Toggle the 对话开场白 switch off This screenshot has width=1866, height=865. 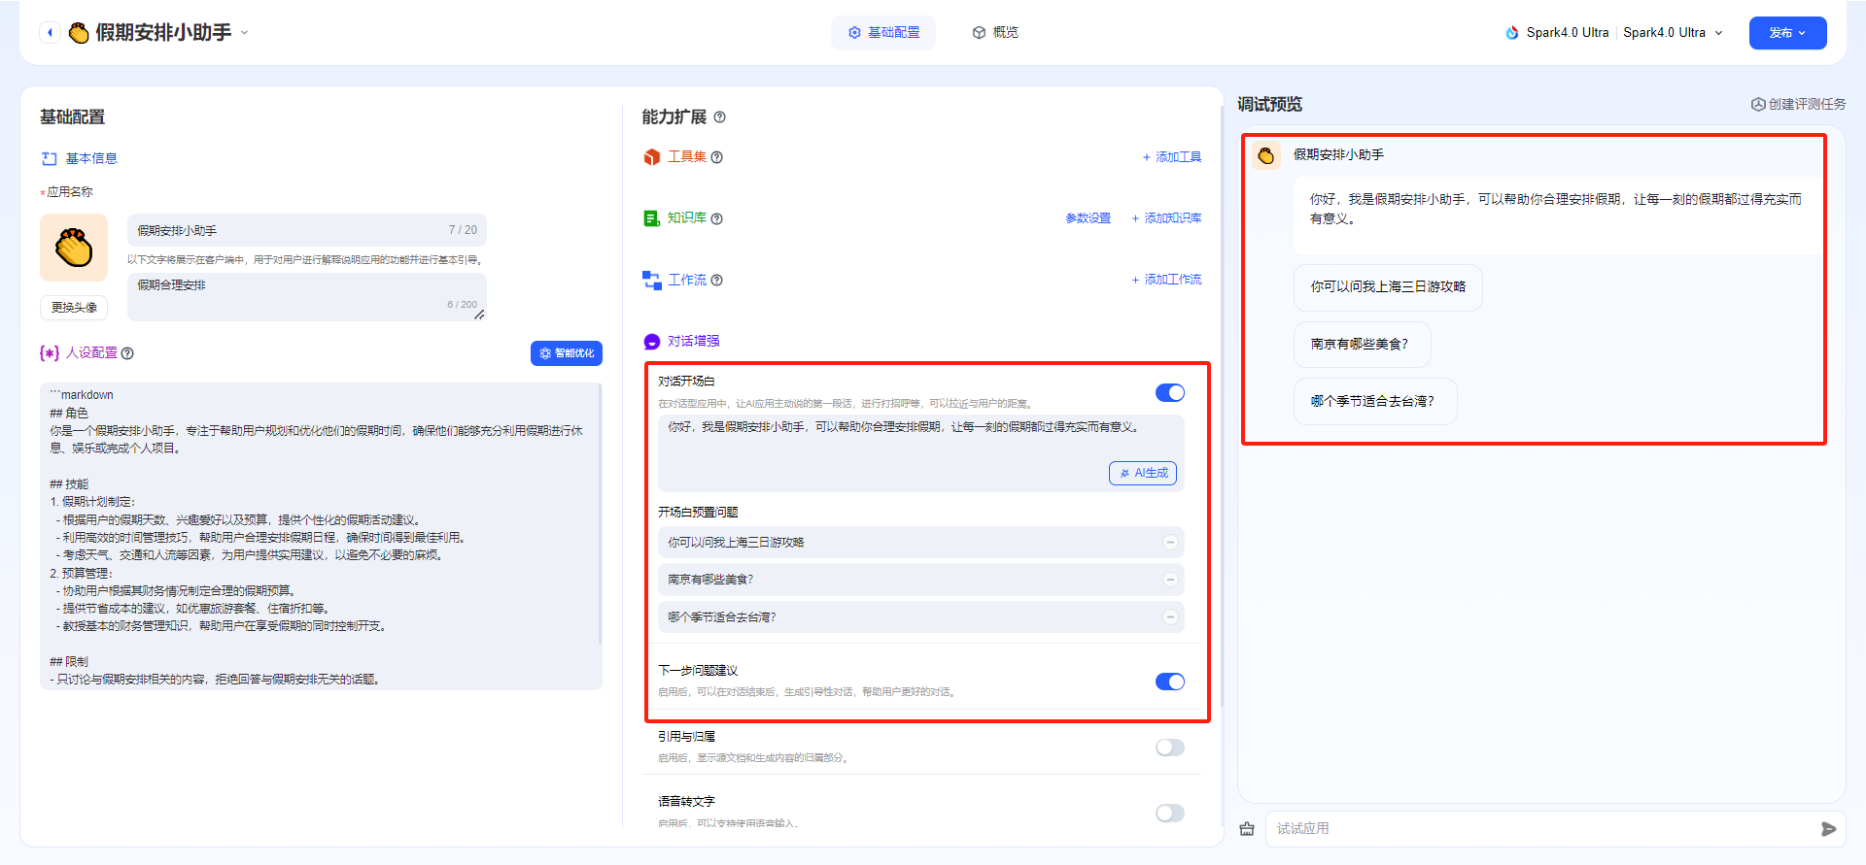[x=1170, y=392]
